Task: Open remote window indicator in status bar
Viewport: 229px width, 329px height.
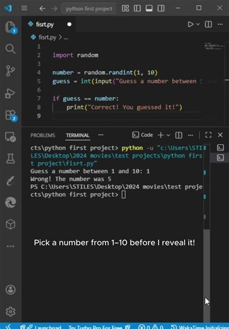Action: (x=8, y=326)
